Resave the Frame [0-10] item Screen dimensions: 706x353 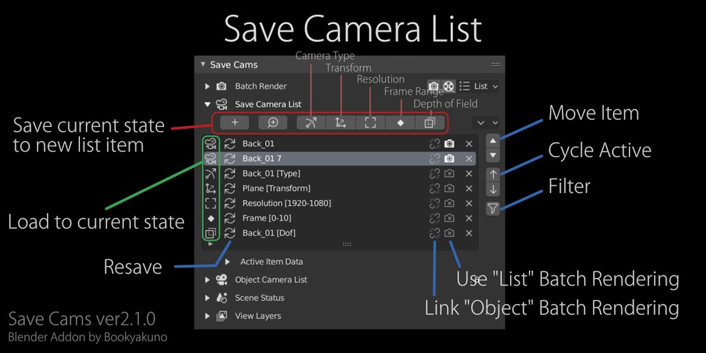pos(230,218)
